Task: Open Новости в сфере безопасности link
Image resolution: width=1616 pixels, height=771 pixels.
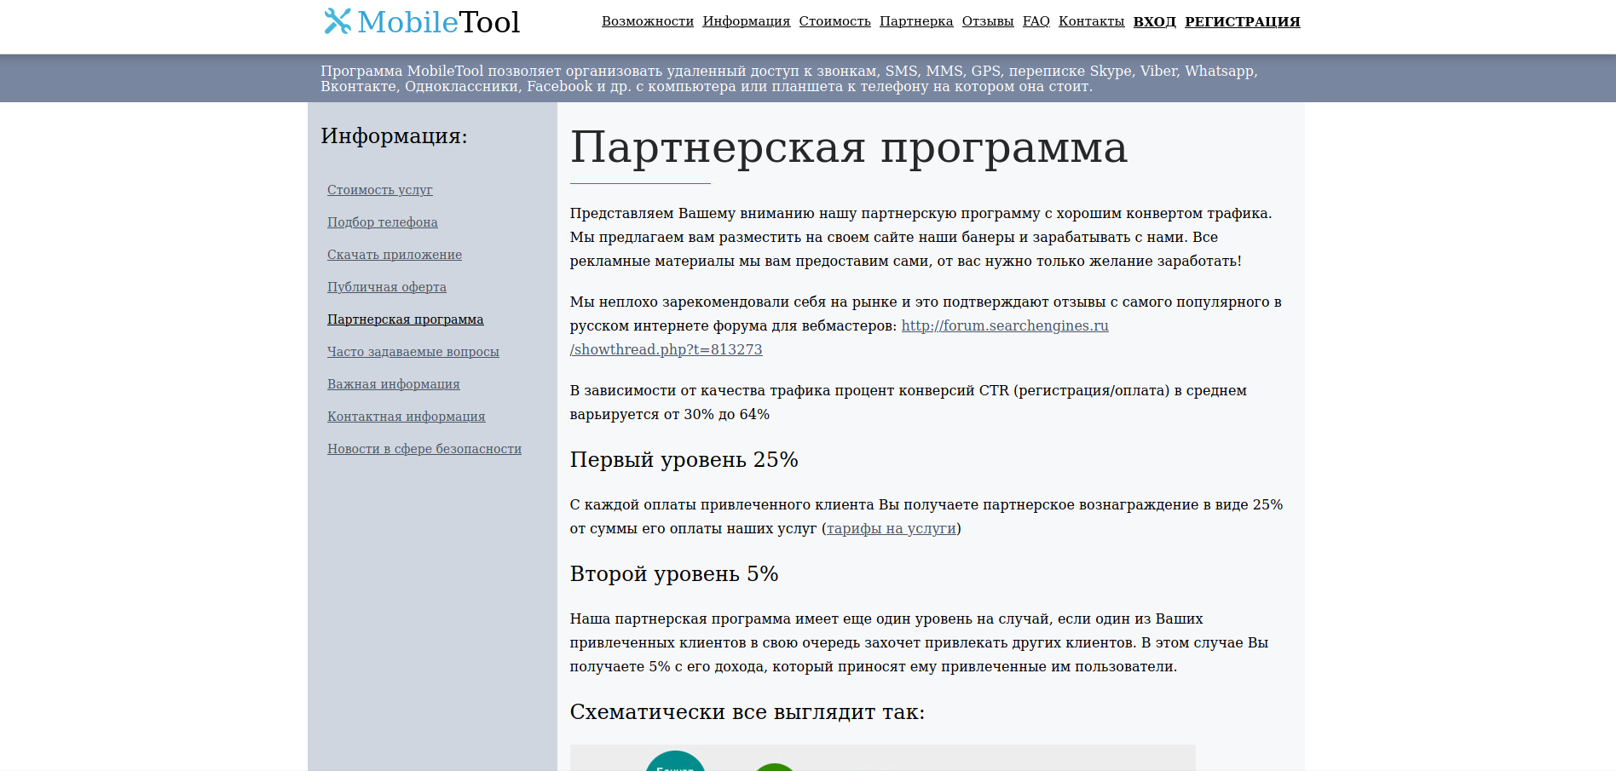Action: point(424,449)
